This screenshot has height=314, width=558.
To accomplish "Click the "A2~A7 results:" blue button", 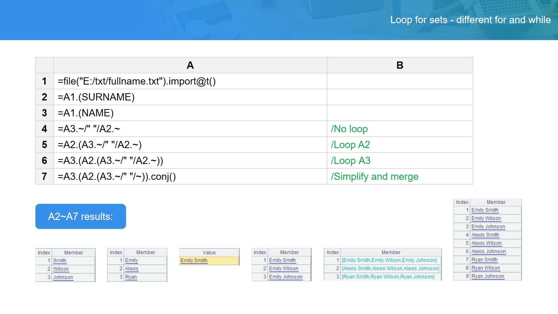I will (80, 216).
